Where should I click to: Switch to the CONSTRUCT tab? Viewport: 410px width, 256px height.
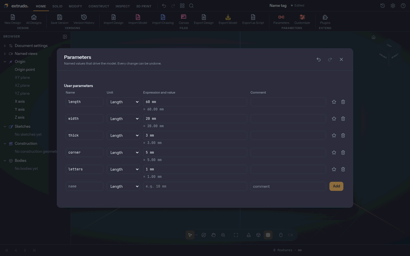pos(99,6)
